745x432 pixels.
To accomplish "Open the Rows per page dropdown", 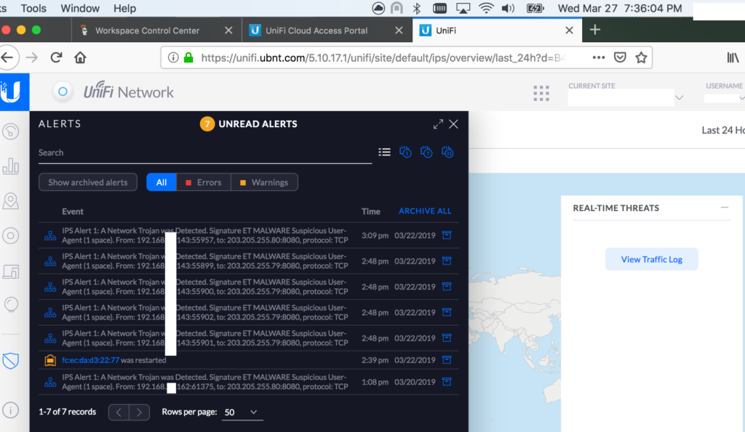I will tap(242, 412).
